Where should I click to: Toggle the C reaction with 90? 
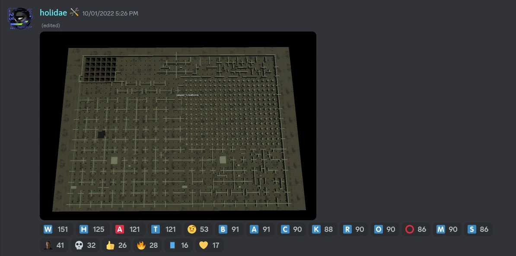click(x=291, y=229)
